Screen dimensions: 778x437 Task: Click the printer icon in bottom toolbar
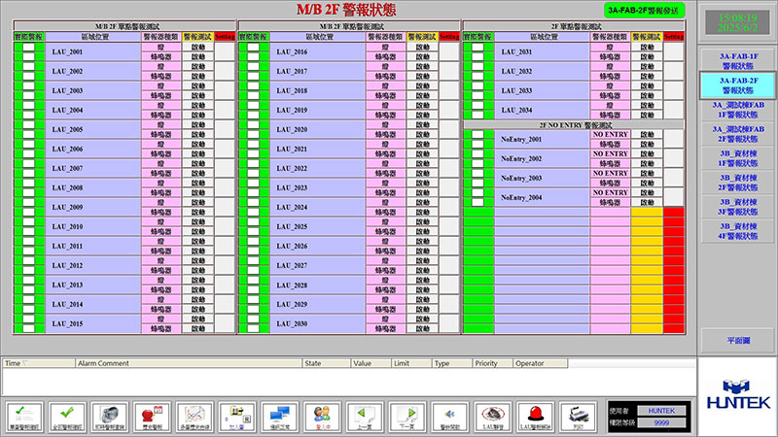[579, 415]
